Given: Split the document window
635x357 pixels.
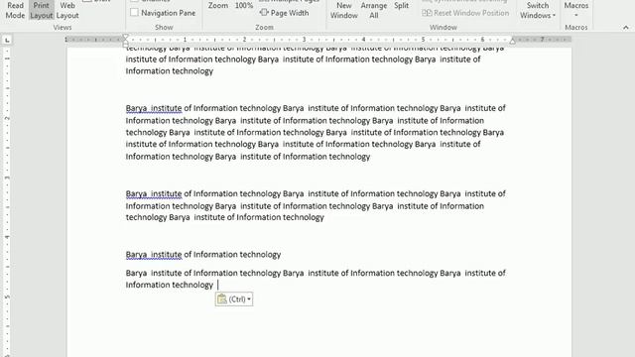Looking at the screenshot, I should point(401,6).
